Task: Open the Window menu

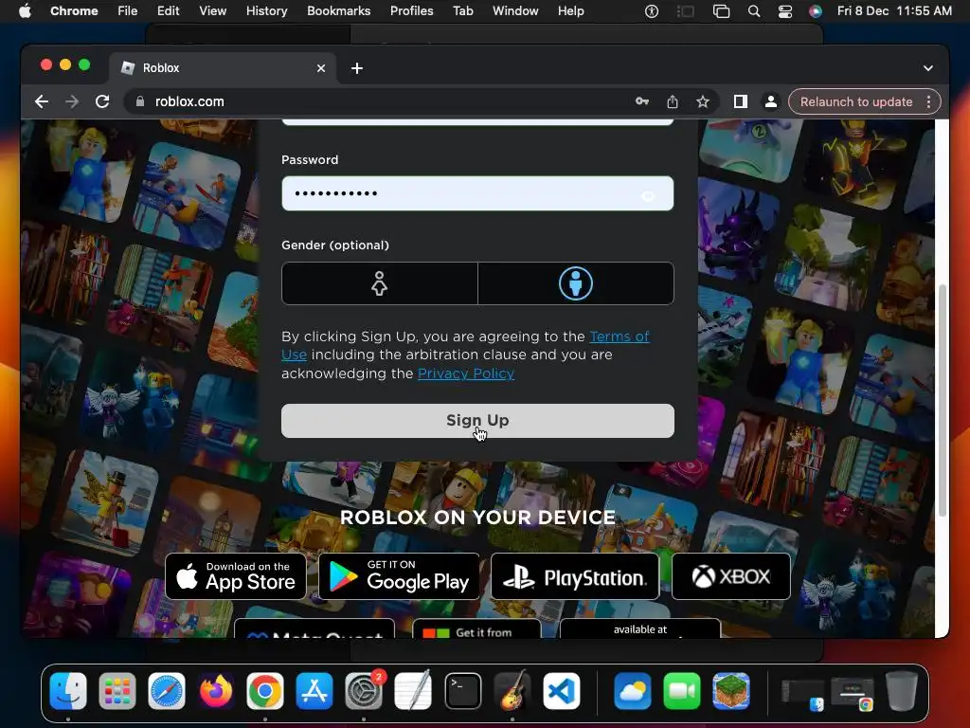Action: (x=515, y=10)
